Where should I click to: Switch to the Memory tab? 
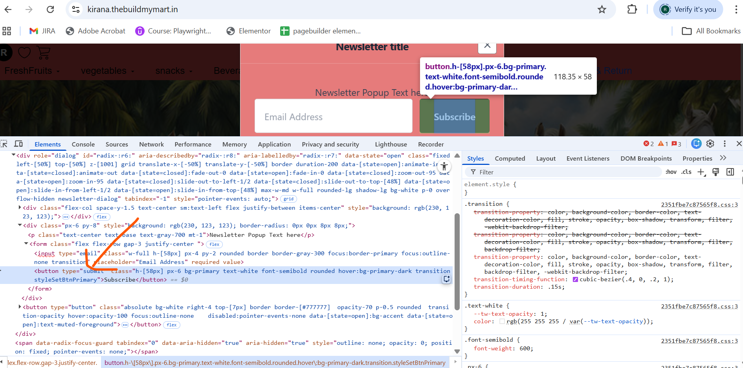tap(235, 145)
